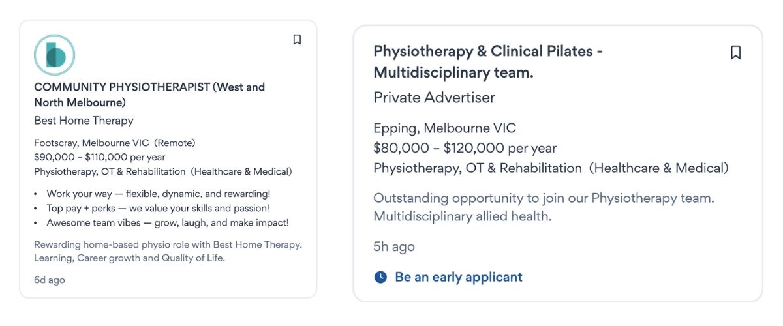Screen dimensions: 783x326
Task: Click the Be an early applicant text
Action: pyautogui.click(x=459, y=277)
